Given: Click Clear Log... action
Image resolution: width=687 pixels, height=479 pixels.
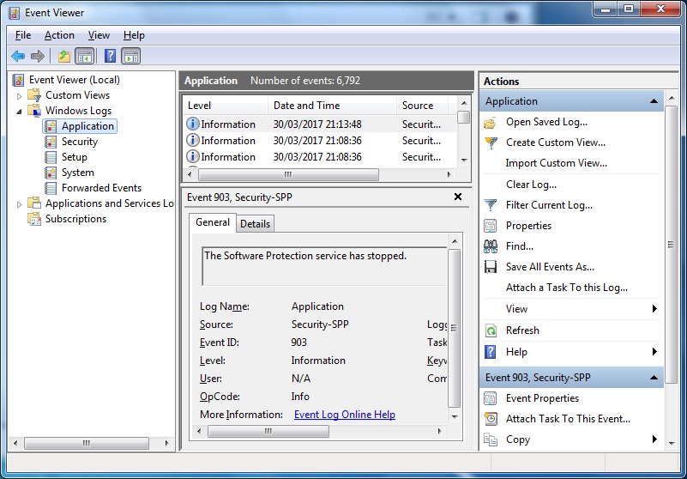Looking at the screenshot, I should coord(531,185).
